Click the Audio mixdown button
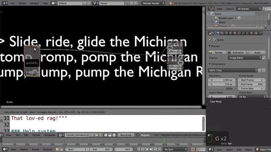271x152 pixels. (256, 52)
